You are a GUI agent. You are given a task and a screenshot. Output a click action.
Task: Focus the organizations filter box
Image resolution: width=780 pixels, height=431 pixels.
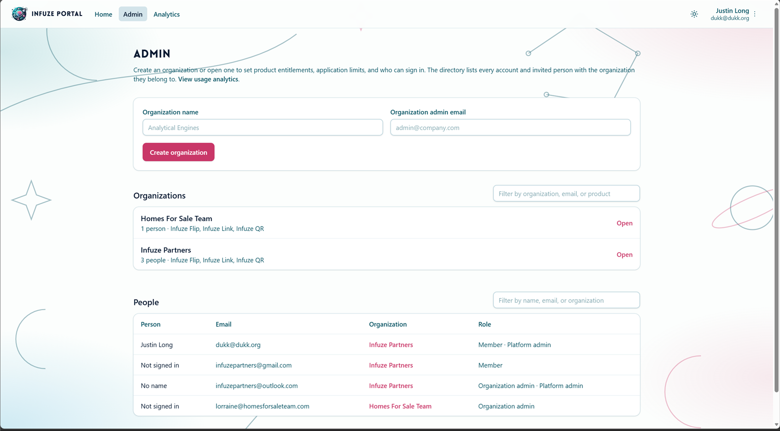pos(566,193)
